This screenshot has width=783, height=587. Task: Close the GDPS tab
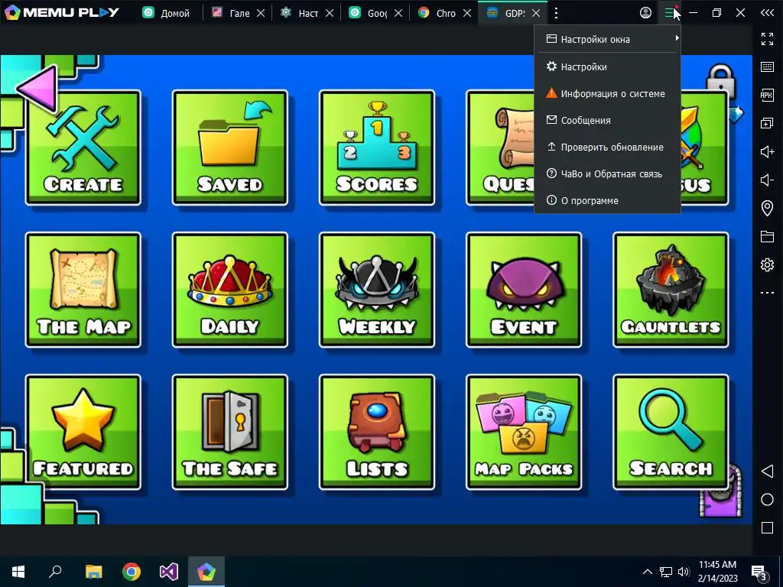pyautogui.click(x=535, y=13)
